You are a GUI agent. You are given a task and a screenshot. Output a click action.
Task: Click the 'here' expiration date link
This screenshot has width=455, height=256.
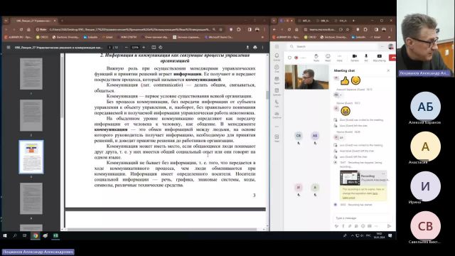375,193
